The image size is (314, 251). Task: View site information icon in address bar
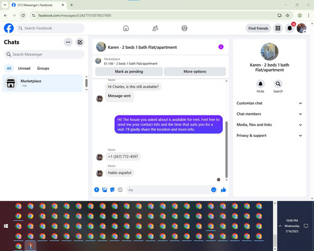(x=33, y=15)
